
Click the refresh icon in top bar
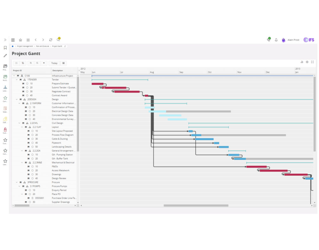pyautogui.click(x=51, y=40)
